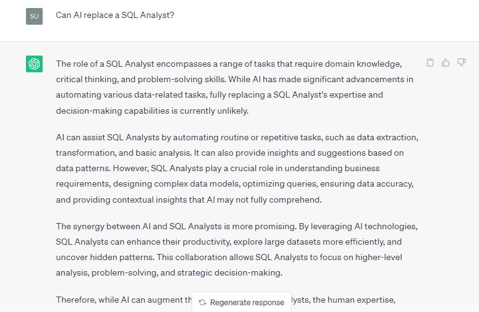
Task: Give the response a thumbs up
Action: pyautogui.click(x=446, y=62)
